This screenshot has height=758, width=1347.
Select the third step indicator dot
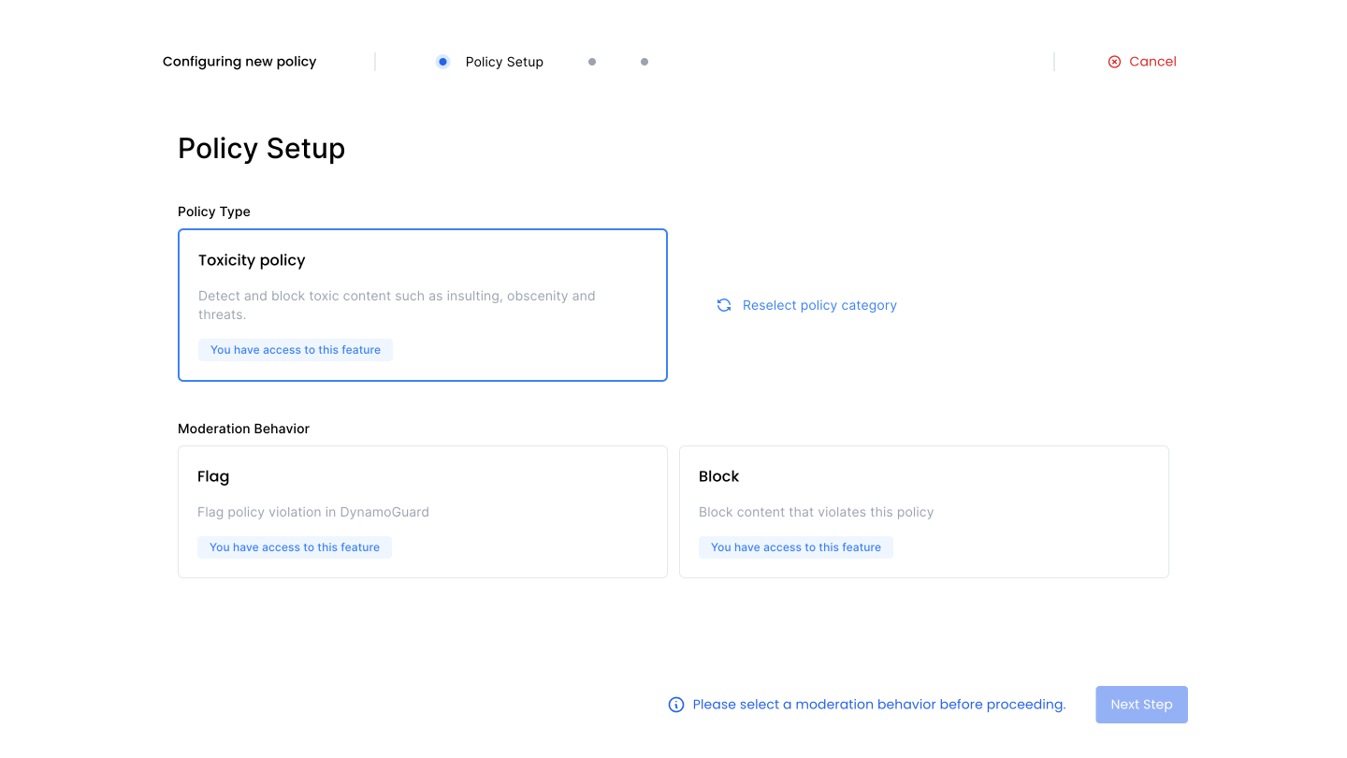645,62
